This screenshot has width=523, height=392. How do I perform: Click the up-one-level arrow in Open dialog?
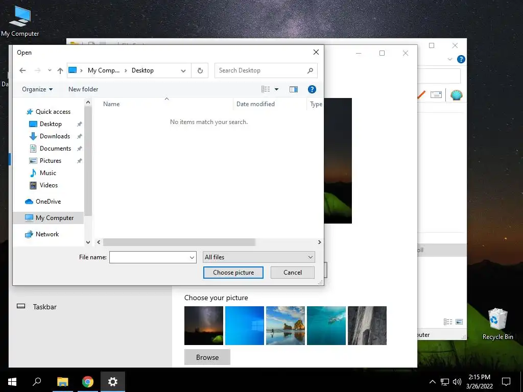coord(60,70)
